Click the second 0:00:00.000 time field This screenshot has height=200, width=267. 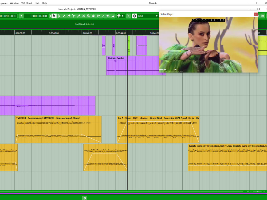pyautogui.click(x=36, y=16)
